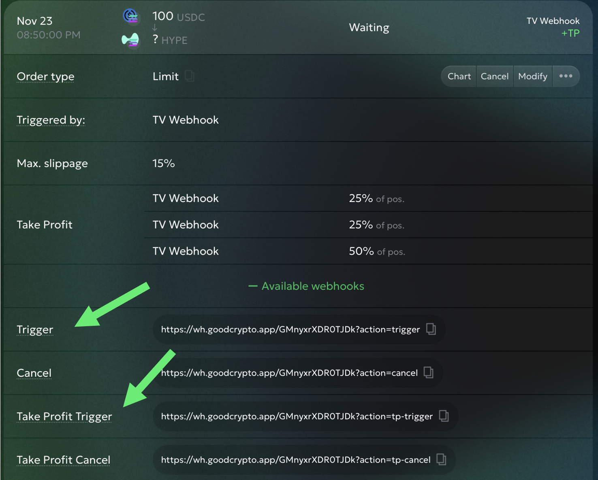598x480 pixels.
Task: Click the Order type label
Action: pos(45,76)
